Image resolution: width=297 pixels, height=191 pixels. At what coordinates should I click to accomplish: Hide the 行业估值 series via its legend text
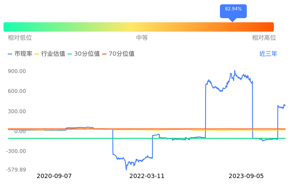click(53, 54)
